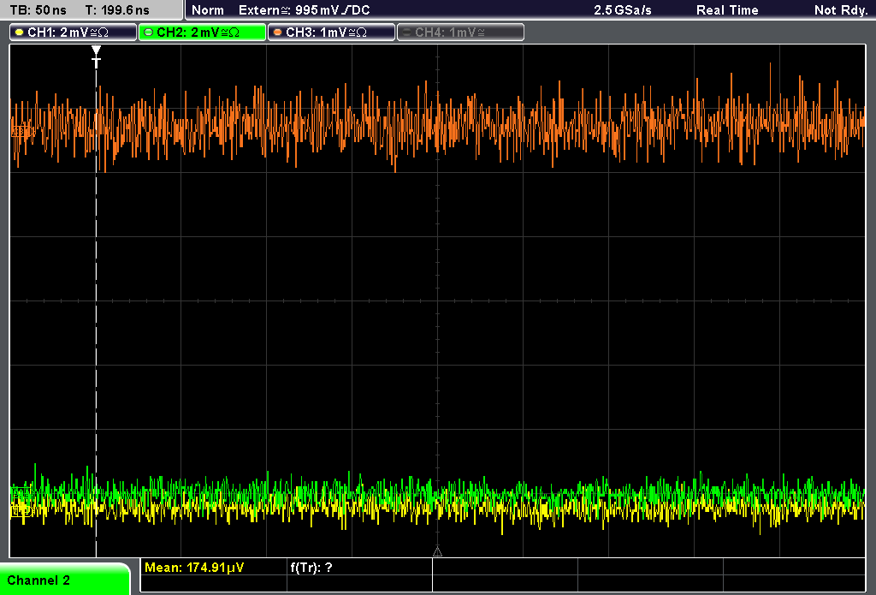Click the Norm trigger mode label
Viewport: 876px width, 595px height.
[x=208, y=10]
